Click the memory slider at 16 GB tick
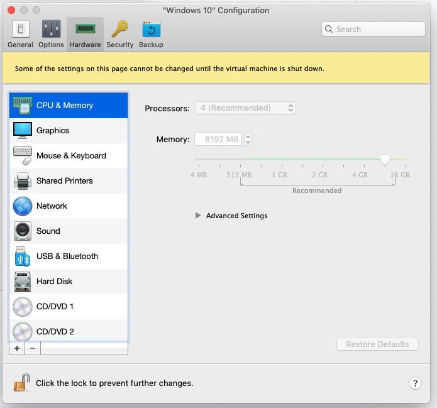Viewport: 437px width, 408px height. [406, 166]
